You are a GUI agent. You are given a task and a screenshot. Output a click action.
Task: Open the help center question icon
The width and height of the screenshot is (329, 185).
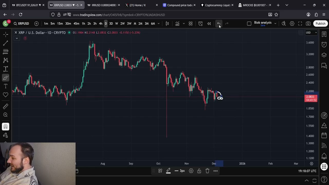coord(324,180)
